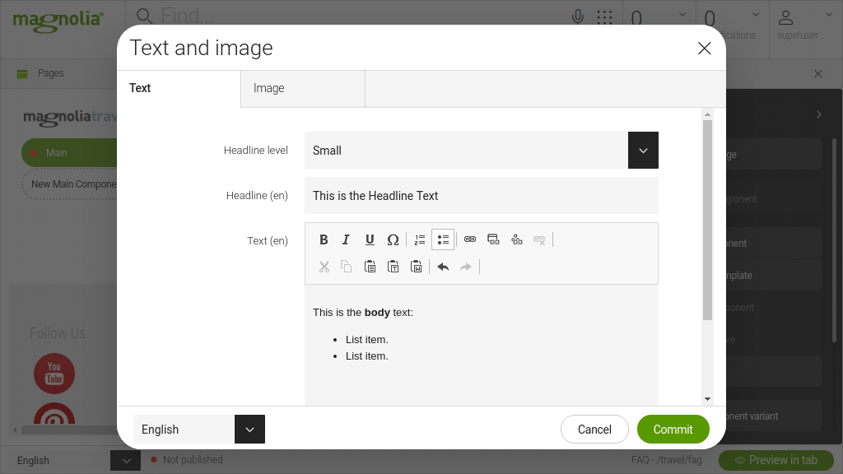Paste from Word icon
Image resolution: width=843 pixels, height=474 pixels.
416,267
